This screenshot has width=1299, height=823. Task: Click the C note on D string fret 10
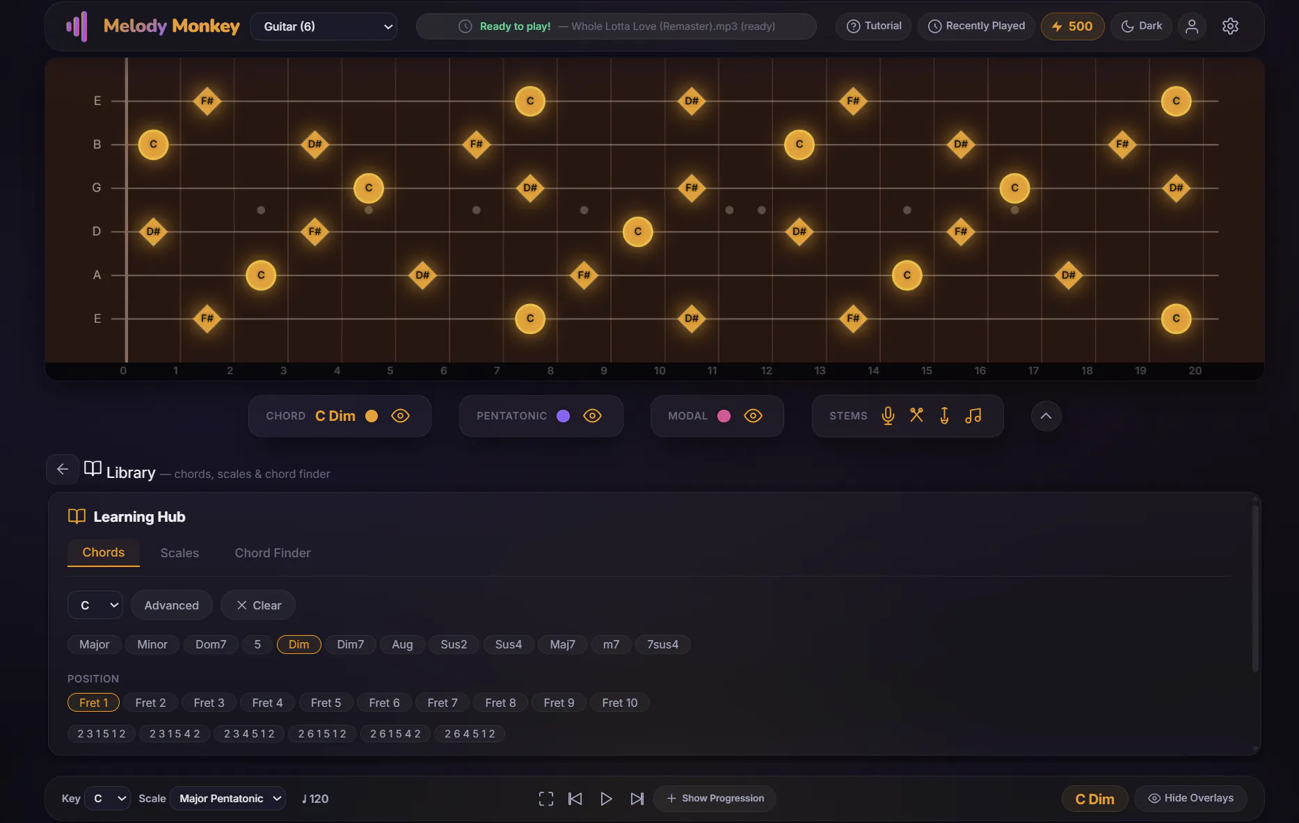point(638,232)
